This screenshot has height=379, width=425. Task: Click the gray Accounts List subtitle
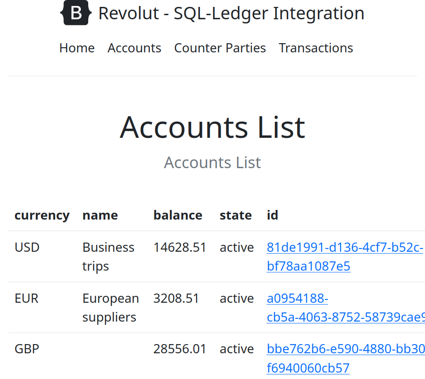[212, 163]
